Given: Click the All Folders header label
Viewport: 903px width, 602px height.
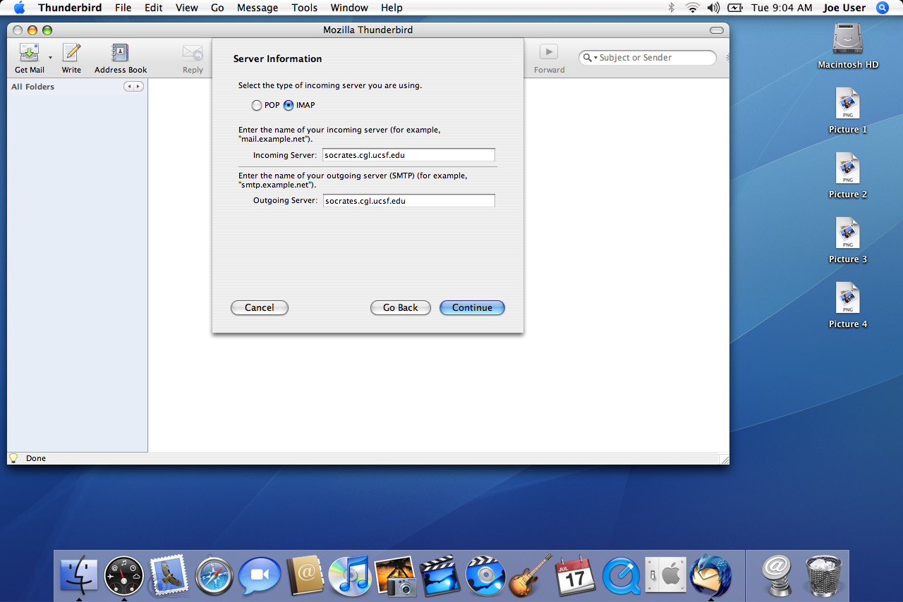Looking at the screenshot, I should tap(32, 87).
